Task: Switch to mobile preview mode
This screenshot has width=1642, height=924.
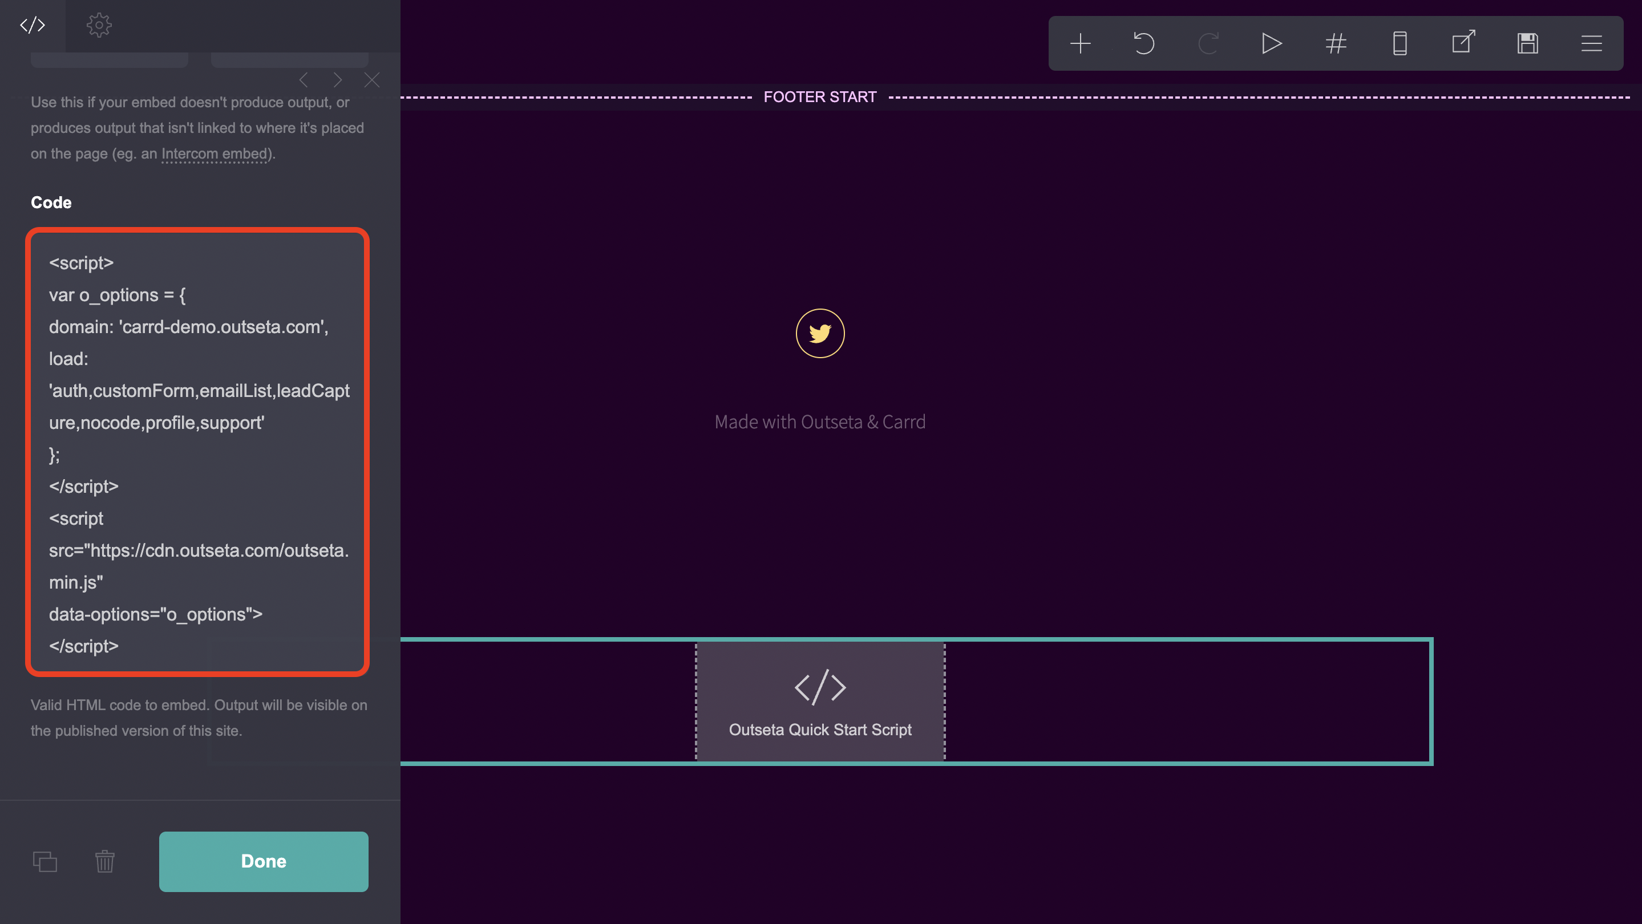Action: pyautogui.click(x=1400, y=43)
